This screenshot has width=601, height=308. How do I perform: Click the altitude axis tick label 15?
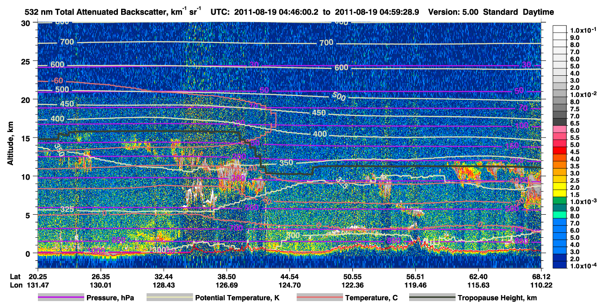pyautogui.click(x=25, y=138)
